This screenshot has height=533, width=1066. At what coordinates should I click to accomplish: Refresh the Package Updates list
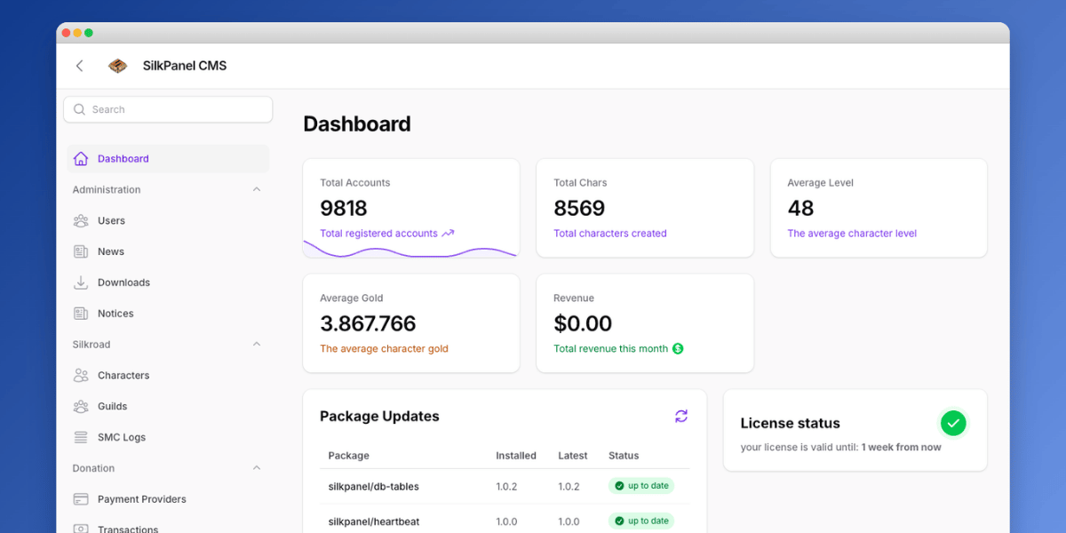(681, 416)
